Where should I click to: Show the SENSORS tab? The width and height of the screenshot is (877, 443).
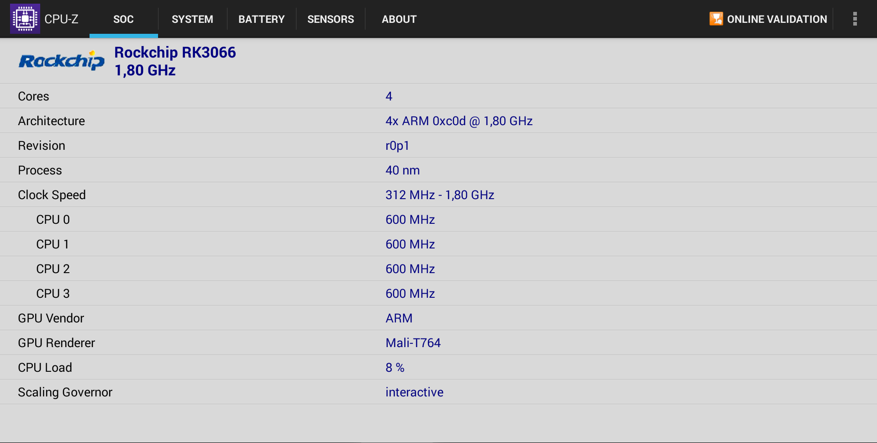330,19
